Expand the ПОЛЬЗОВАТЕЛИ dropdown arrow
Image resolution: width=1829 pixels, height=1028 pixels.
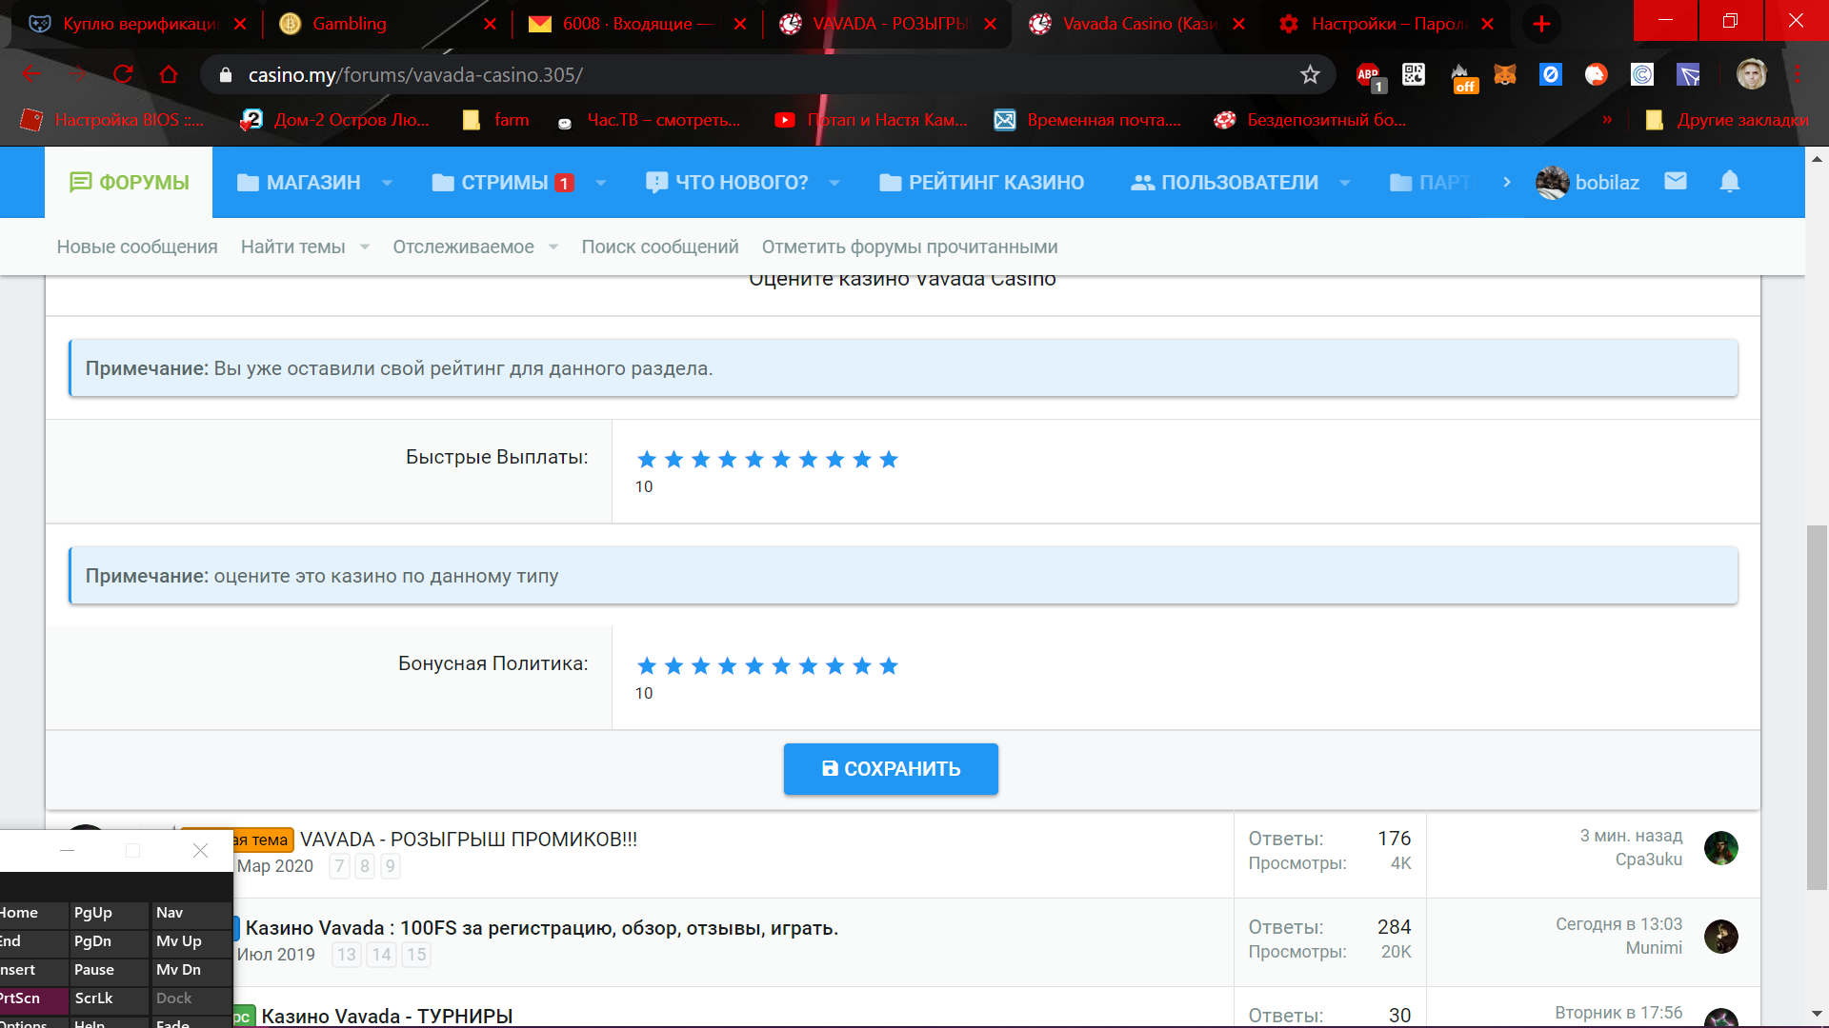pos(1345,183)
